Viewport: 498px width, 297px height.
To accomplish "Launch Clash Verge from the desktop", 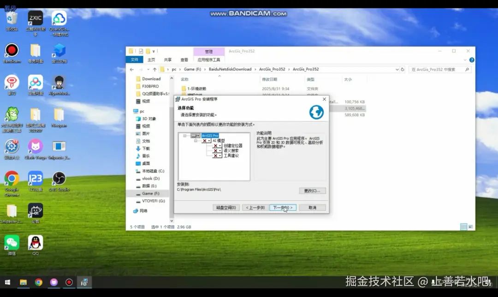I will tap(35, 147).
